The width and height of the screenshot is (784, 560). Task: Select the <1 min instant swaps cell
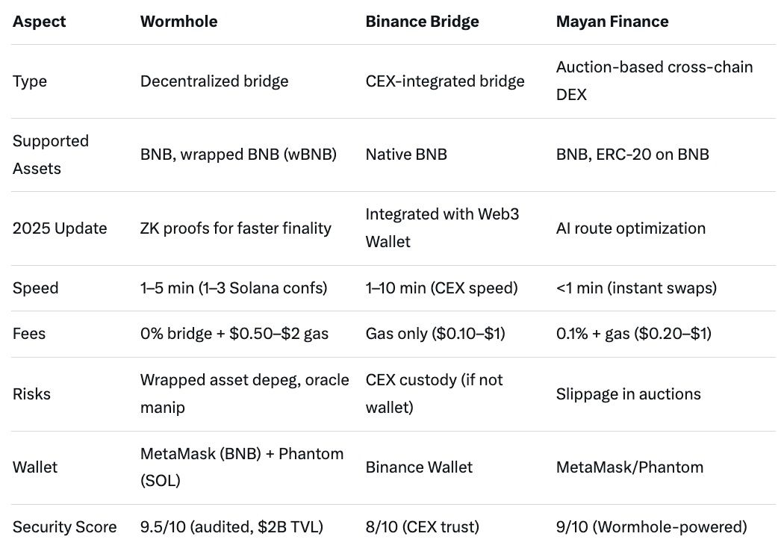(636, 288)
